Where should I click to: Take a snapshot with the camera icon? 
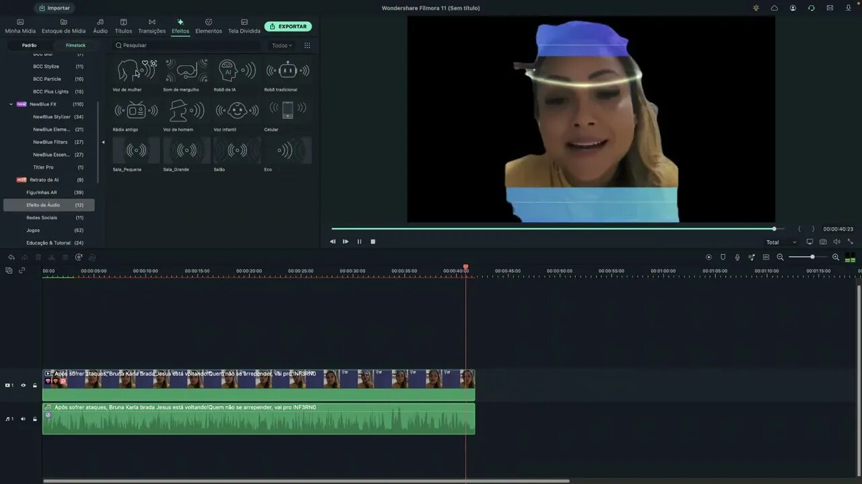[823, 242]
